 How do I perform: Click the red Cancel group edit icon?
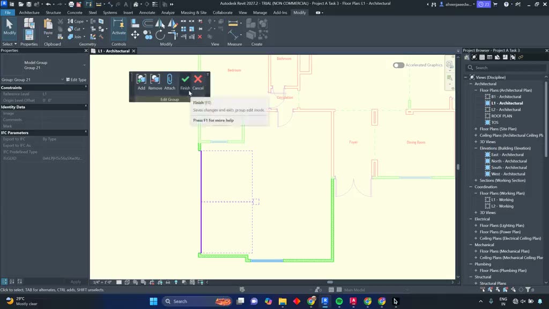click(x=198, y=79)
